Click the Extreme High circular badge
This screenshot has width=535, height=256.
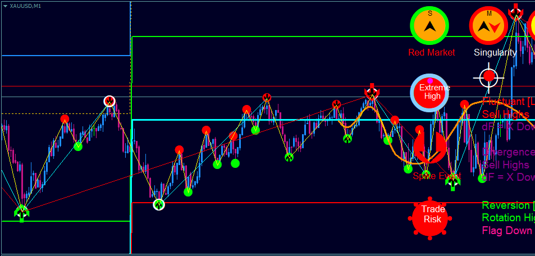(x=430, y=93)
